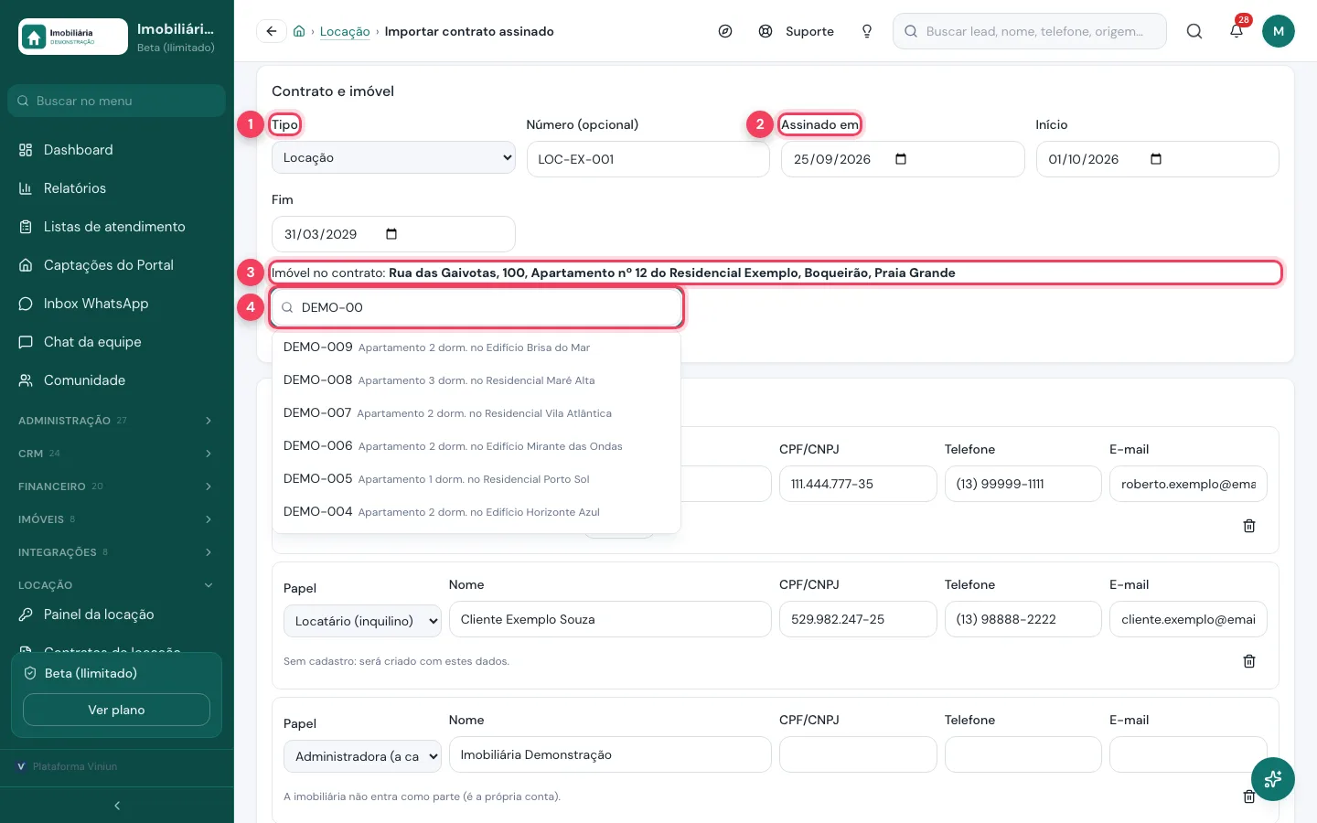Open Listas de atendimento
Image resolution: width=1317 pixels, height=823 pixels.
pos(116,227)
